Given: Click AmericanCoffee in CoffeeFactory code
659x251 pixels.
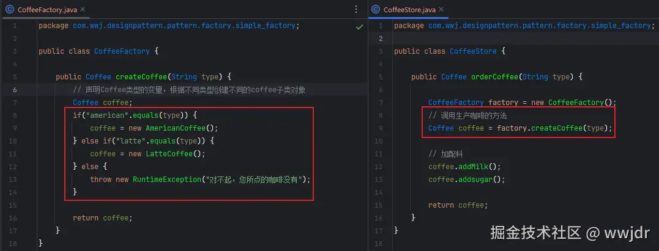Looking at the screenshot, I should coord(175,128).
